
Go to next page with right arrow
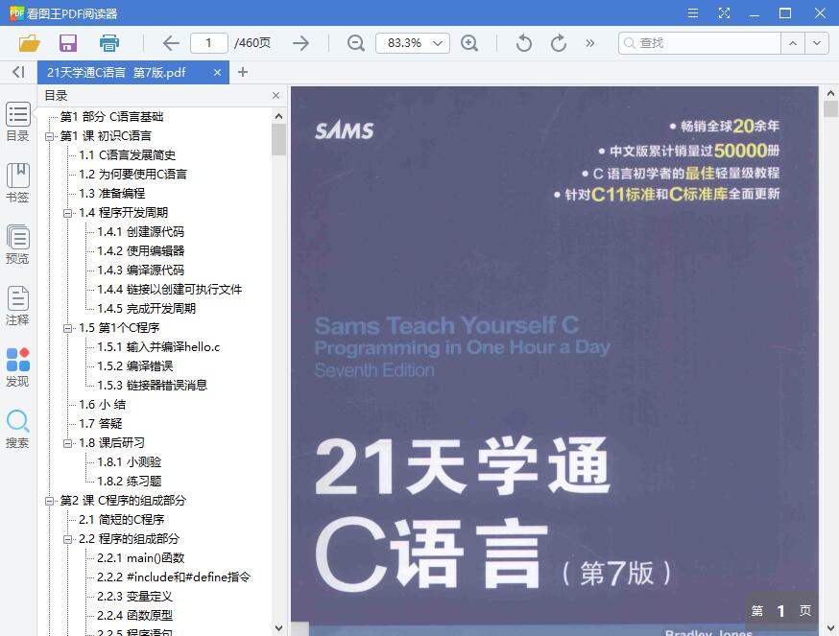click(301, 43)
